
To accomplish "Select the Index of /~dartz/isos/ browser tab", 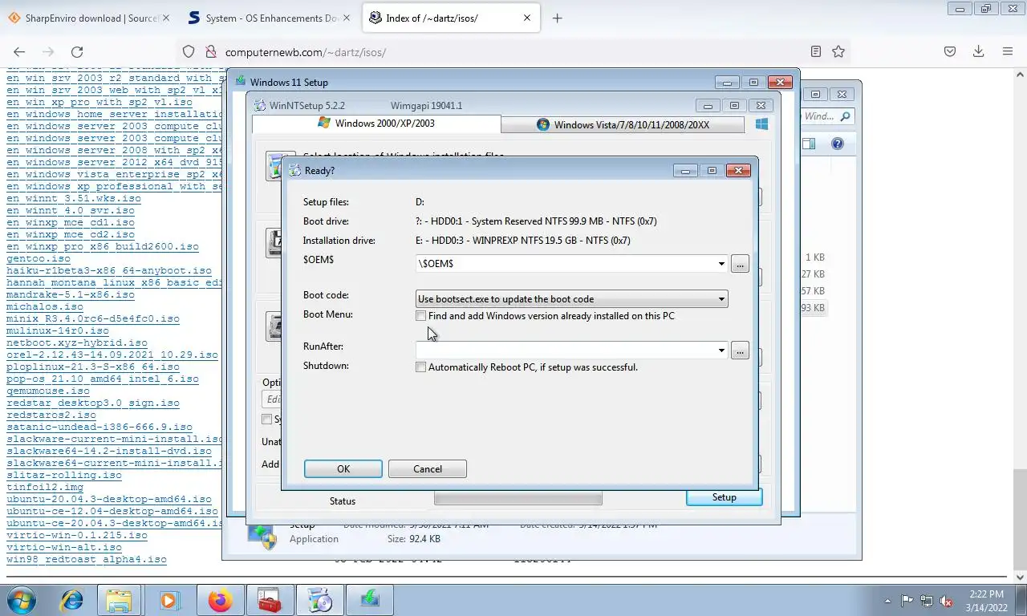I will click(x=452, y=18).
